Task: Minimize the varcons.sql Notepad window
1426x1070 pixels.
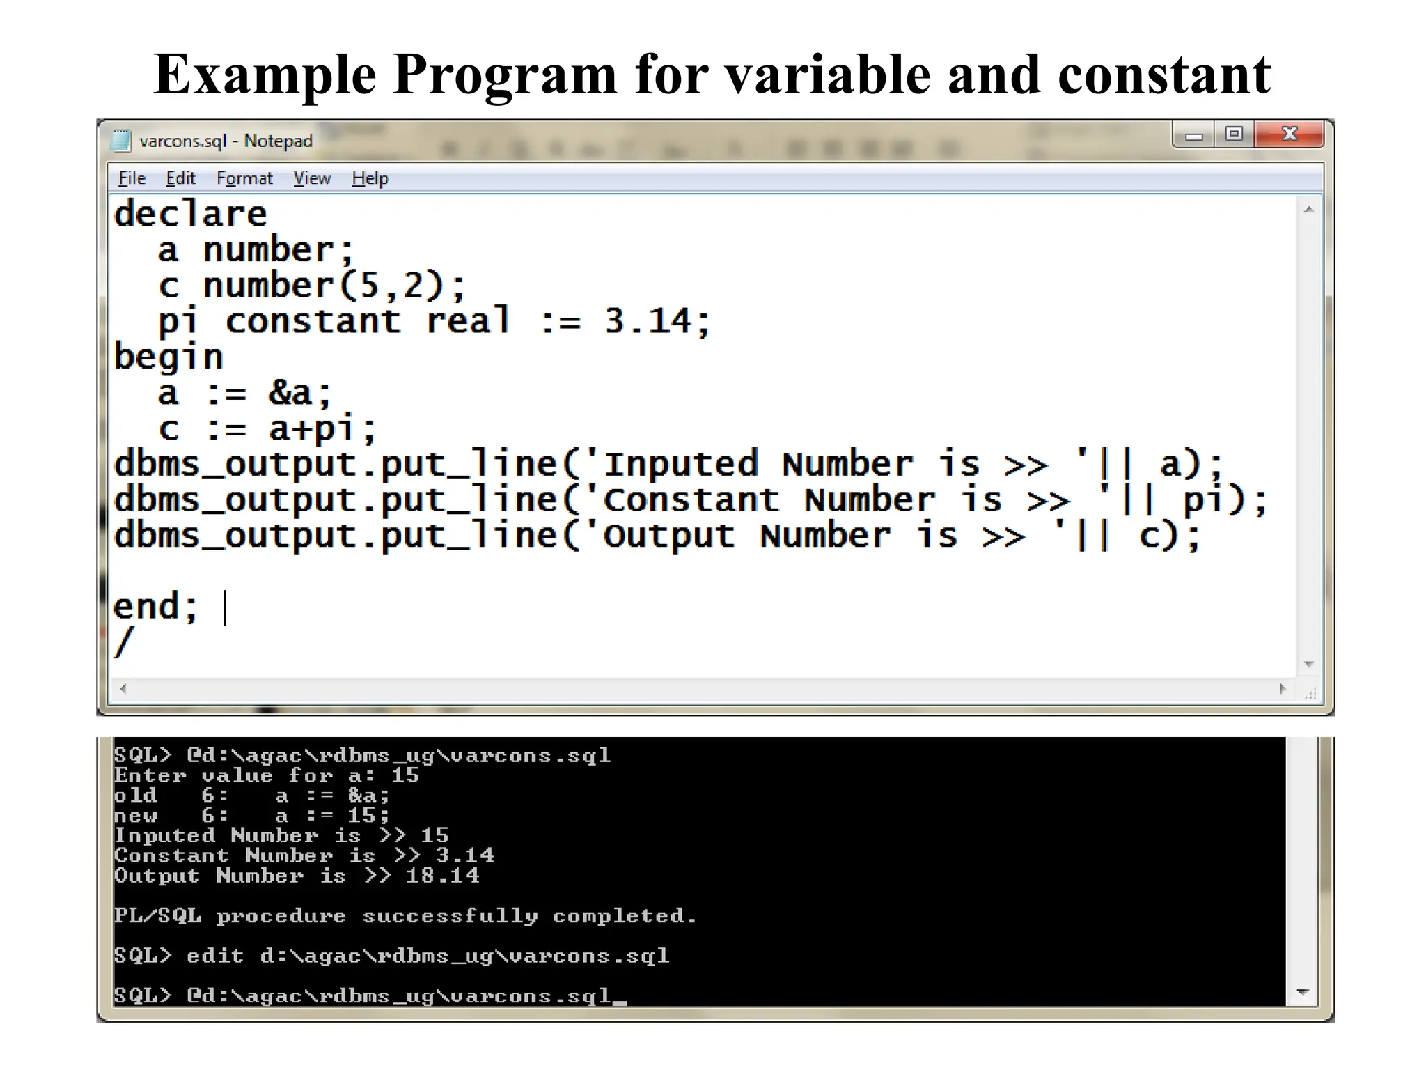Action: point(1194,135)
